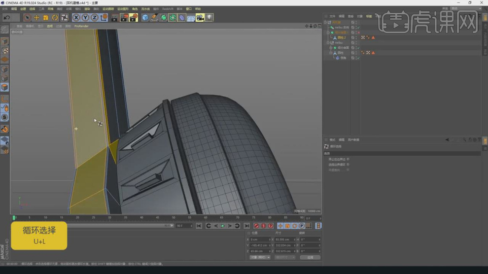Click the light bulb icon

[209, 18]
